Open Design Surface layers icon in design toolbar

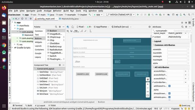click(x=68, y=27)
